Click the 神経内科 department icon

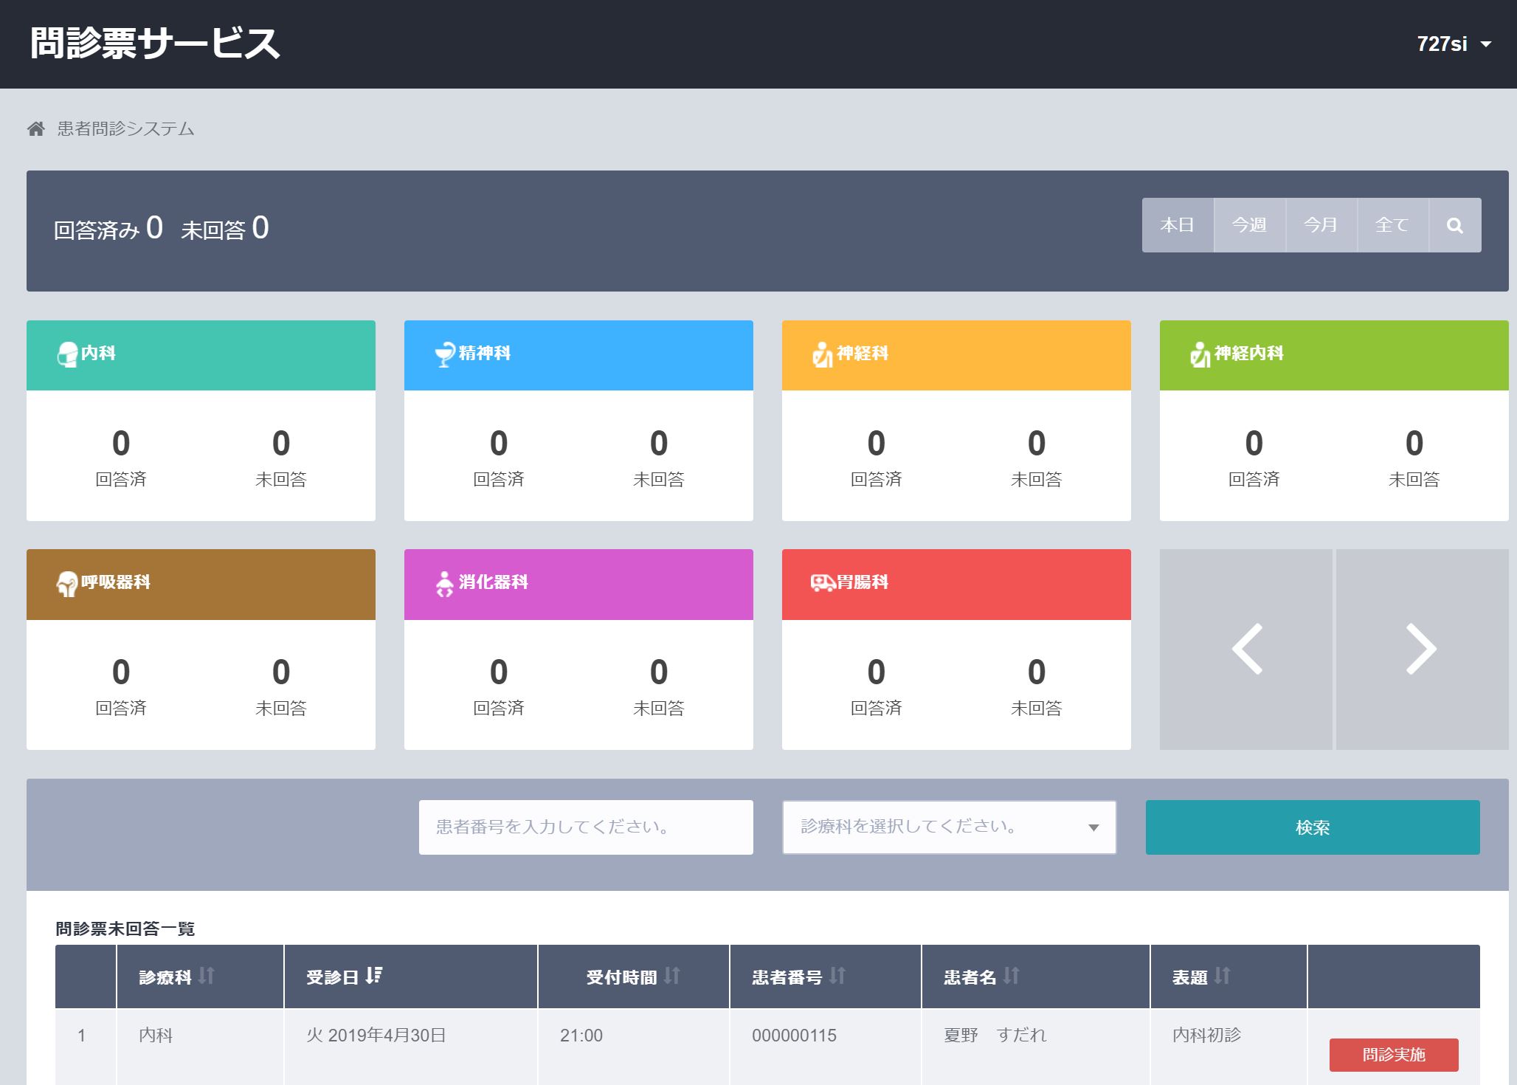click(x=1200, y=354)
